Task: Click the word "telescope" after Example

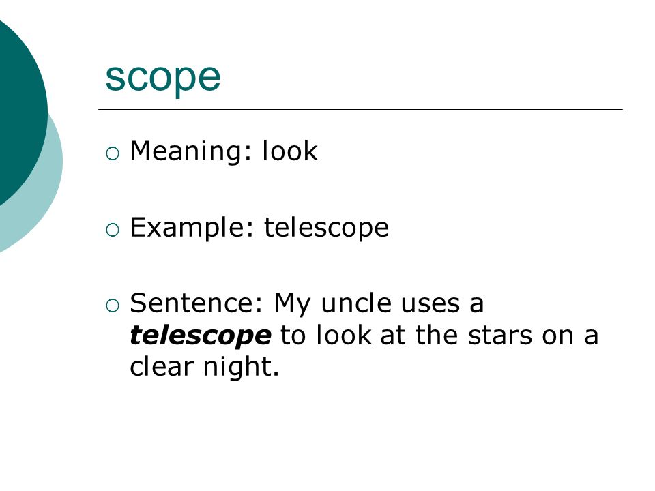Action: (326, 228)
